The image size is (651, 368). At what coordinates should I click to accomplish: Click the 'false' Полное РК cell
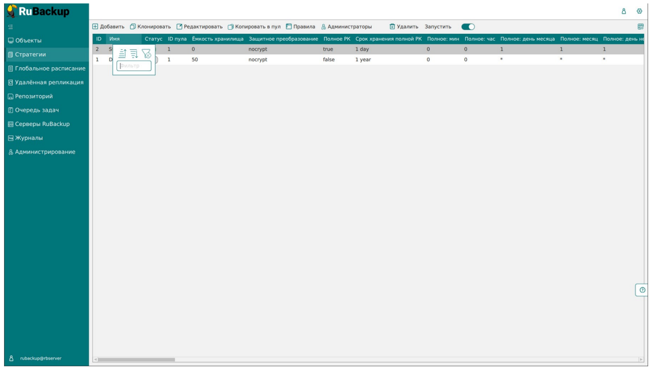[x=329, y=60]
